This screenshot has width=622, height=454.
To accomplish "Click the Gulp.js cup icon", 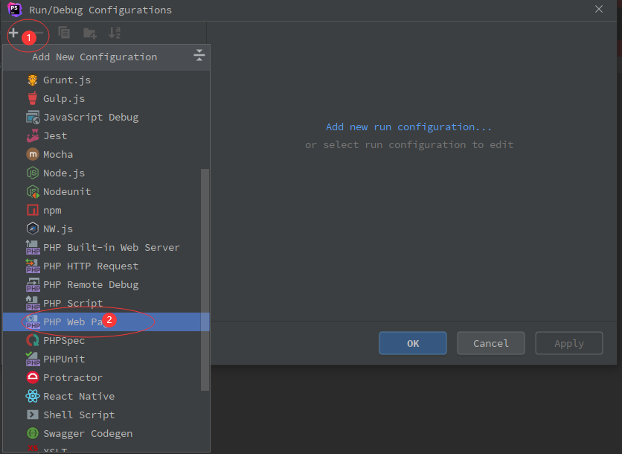I will pos(33,98).
